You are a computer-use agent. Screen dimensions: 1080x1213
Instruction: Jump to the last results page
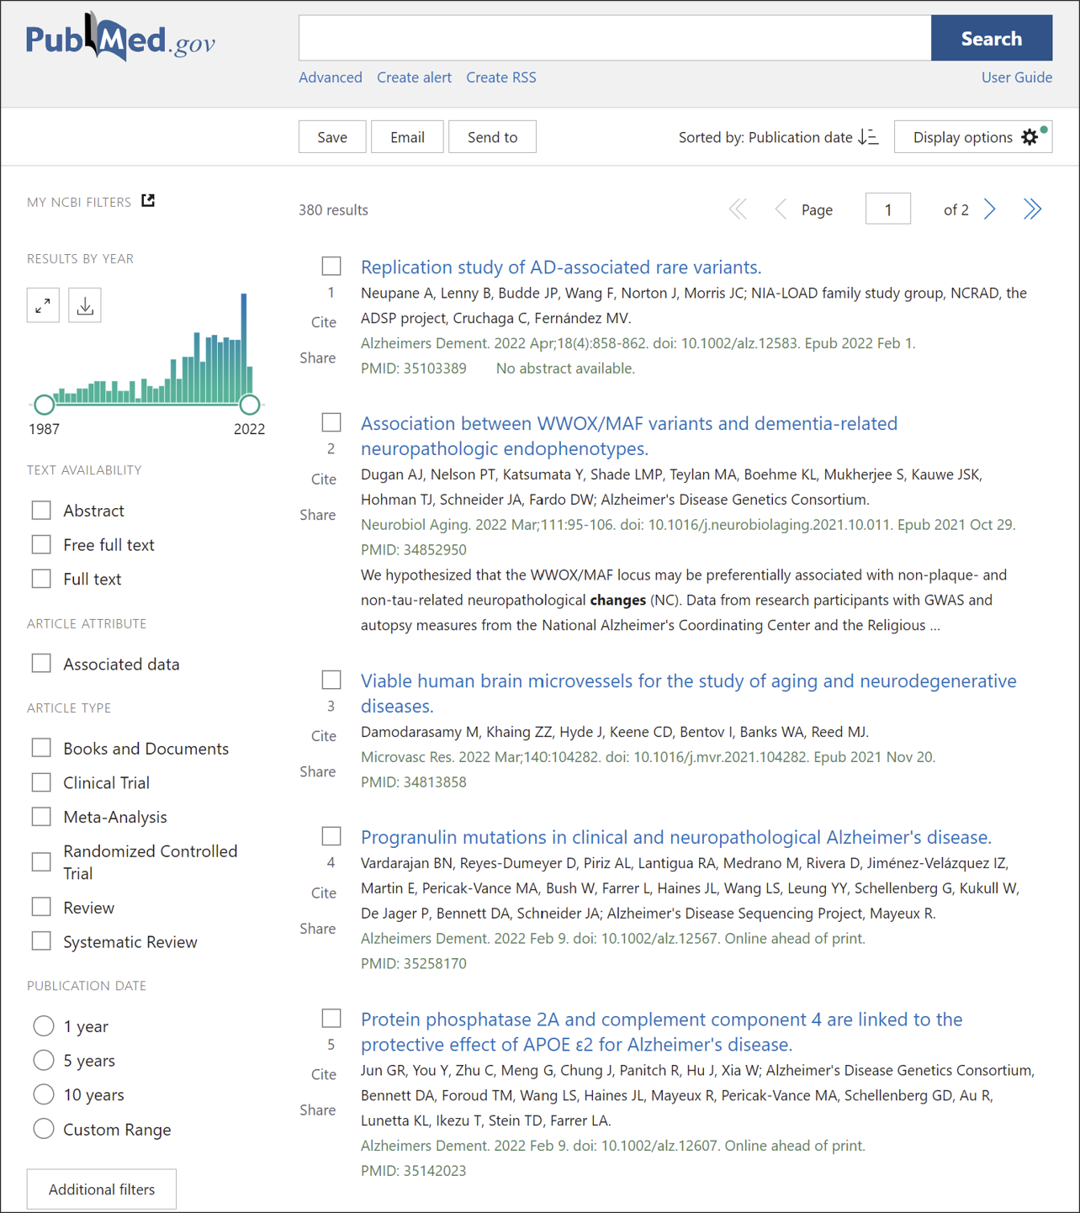click(x=1032, y=209)
